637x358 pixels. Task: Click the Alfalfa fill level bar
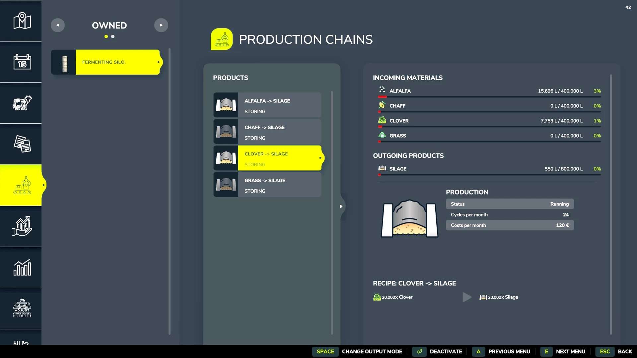point(489,97)
